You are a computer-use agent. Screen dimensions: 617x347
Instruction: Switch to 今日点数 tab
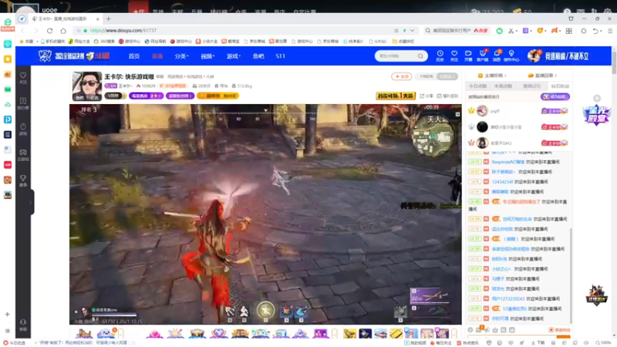(477, 86)
